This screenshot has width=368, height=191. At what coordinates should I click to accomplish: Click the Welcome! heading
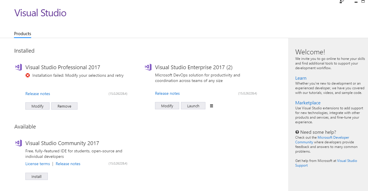tap(310, 52)
